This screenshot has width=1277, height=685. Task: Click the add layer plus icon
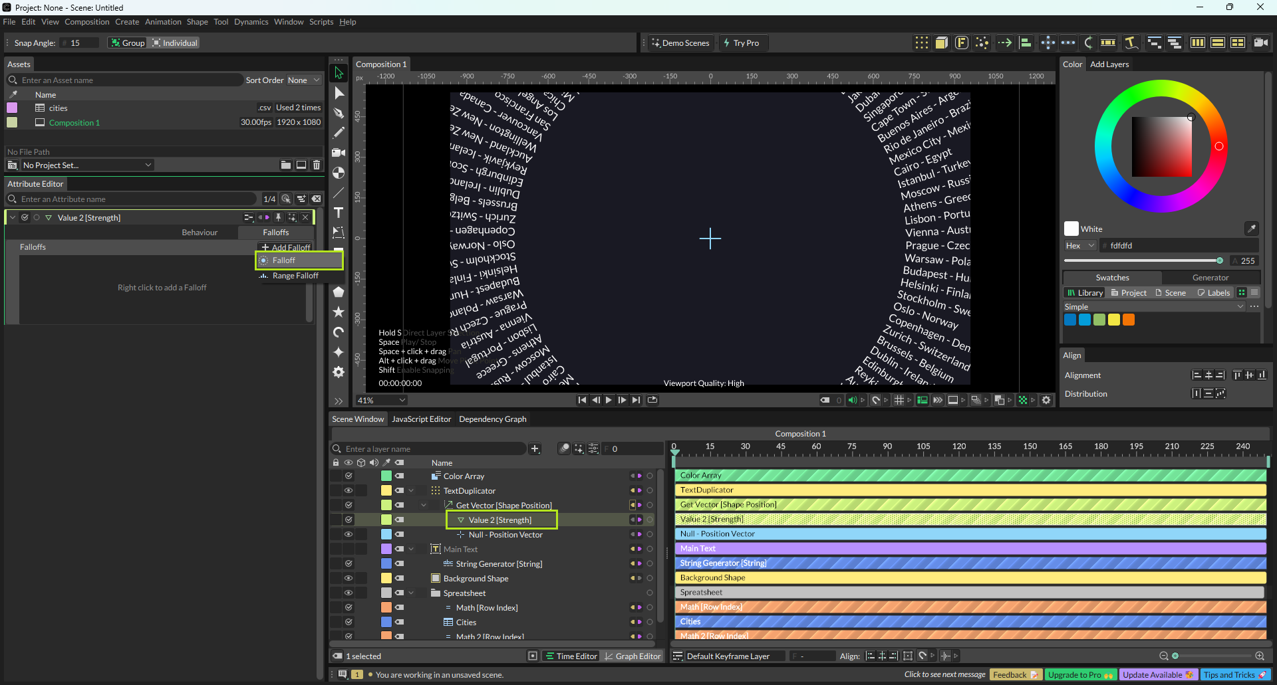coord(535,449)
